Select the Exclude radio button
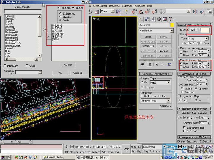The width and height of the screenshot is (214, 160). coord(59,8)
